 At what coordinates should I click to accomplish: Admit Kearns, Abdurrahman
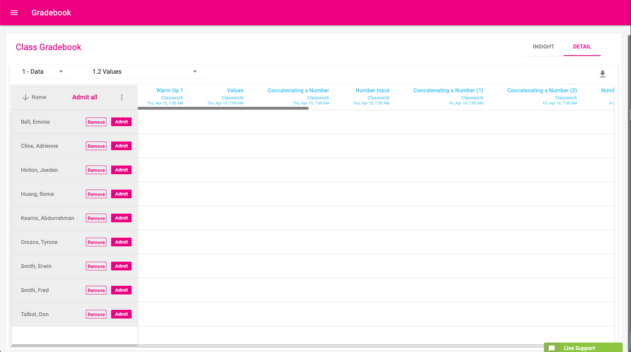pyautogui.click(x=121, y=218)
